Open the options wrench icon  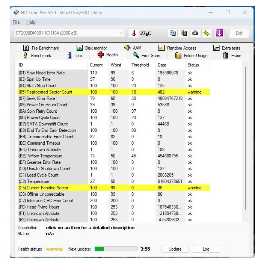[207, 33]
